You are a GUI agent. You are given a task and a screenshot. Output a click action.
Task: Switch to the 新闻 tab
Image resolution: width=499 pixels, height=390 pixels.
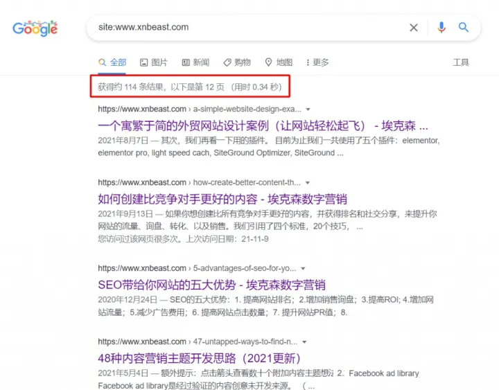tap(195, 62)
